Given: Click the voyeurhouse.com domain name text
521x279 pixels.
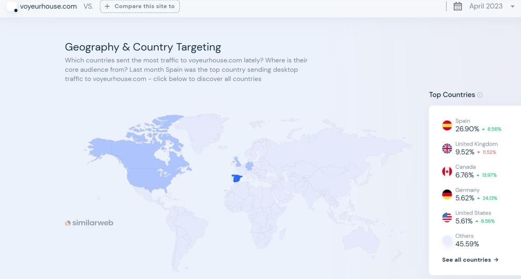Looking at the screenshot, I should coord(48,6).
